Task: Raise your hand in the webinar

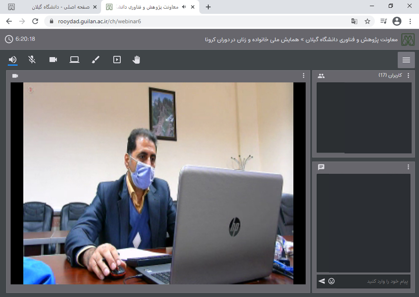Action: (136, 60)
